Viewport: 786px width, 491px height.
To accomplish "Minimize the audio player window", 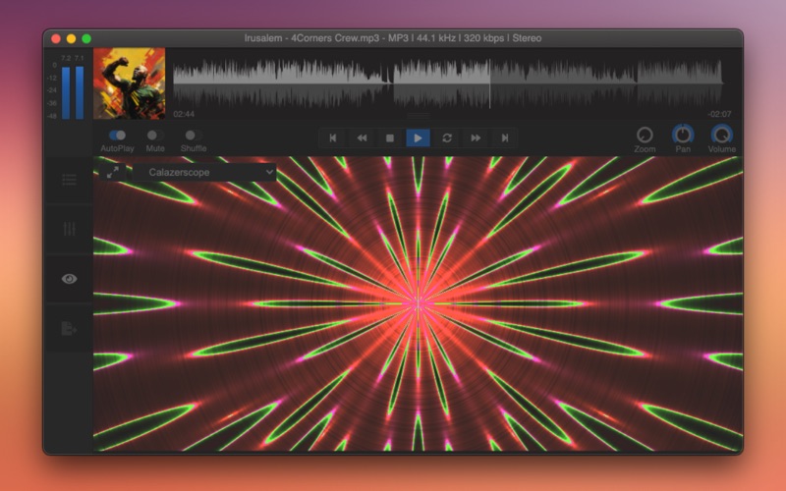I will (71, 38).
